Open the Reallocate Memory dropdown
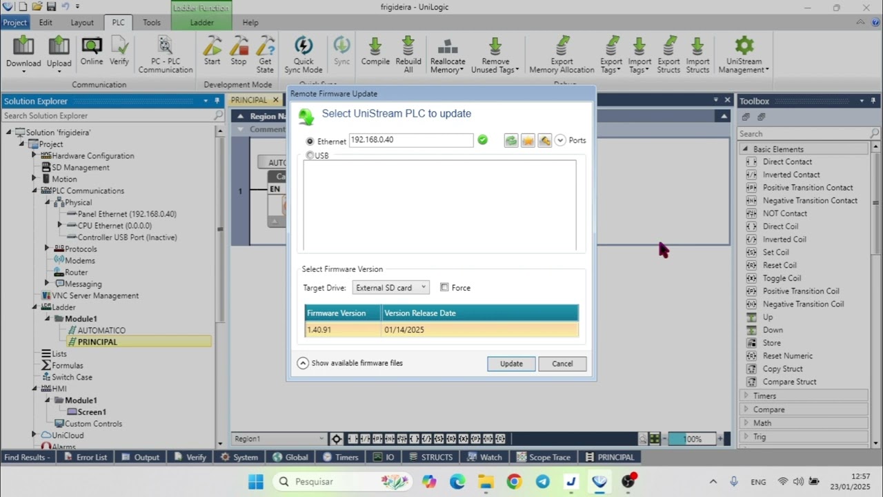883x497 pixels. pos(448,55)
